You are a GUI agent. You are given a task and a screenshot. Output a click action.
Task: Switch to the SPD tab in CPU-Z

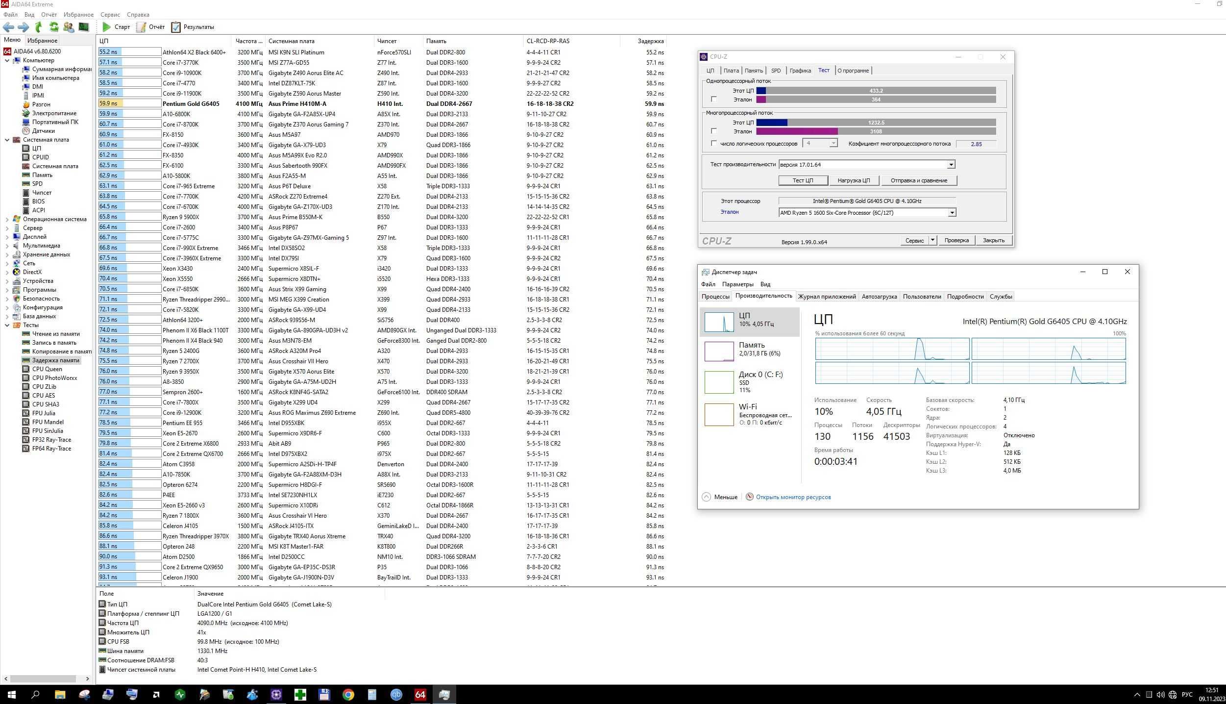pyautogui.click(x=776, y=71)
